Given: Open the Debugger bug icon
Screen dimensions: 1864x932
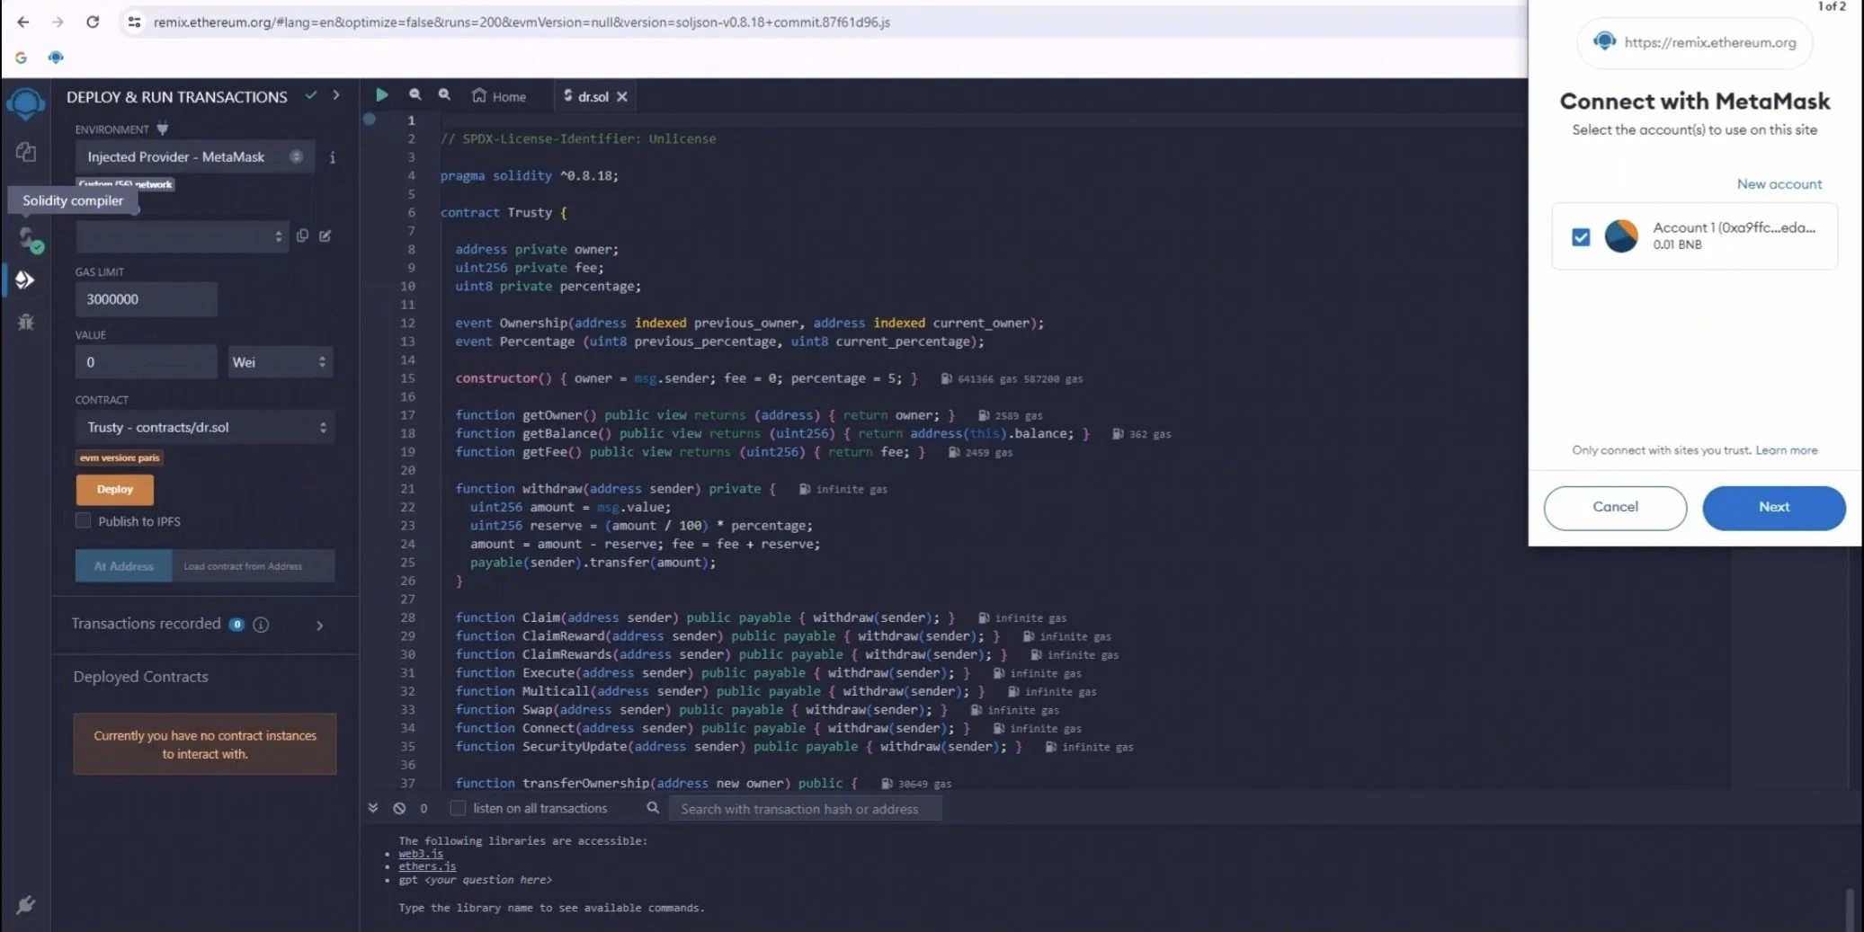Looking at the screenshot, I should (26, 322).
